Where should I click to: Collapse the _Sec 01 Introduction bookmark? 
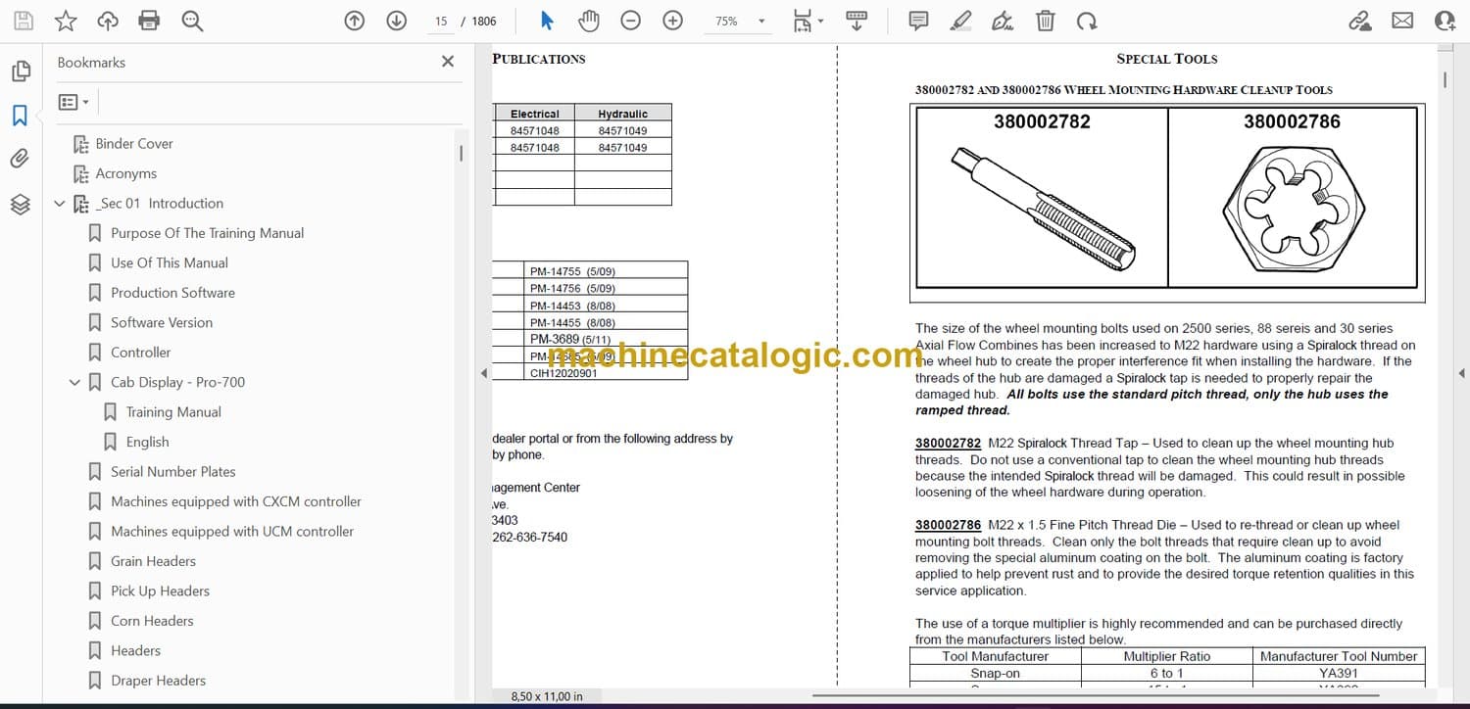click(x=60, y=204)
